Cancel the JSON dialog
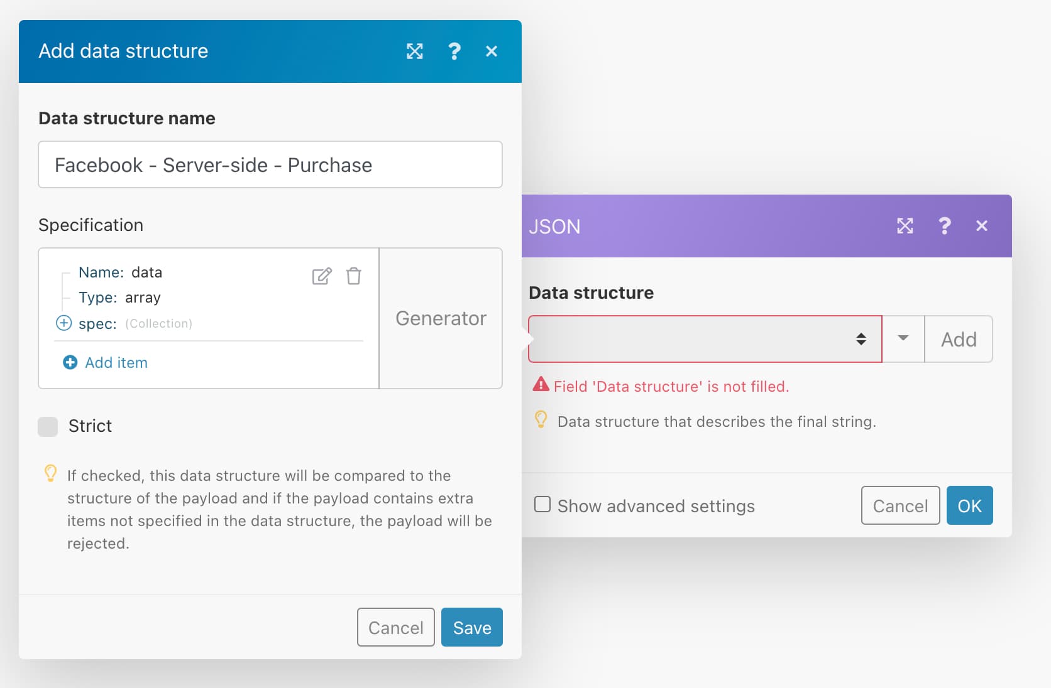The image size is (1051, 688). (901, 505)
